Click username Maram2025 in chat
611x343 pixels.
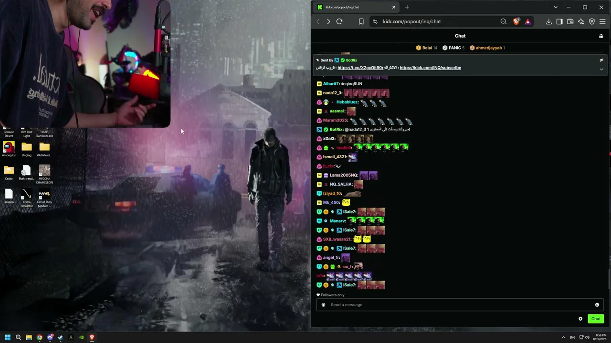(335, 121)
